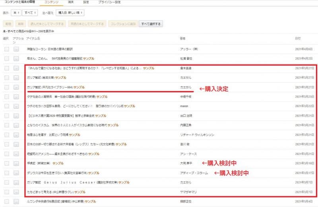Click the 日付 column header

(x=298, y=39)
